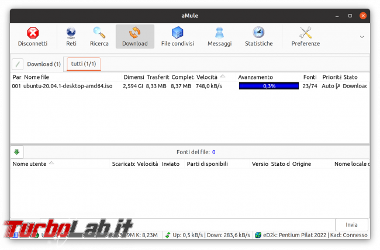
Task: Open the Reti networks view
Action: (x=71, y=37)
